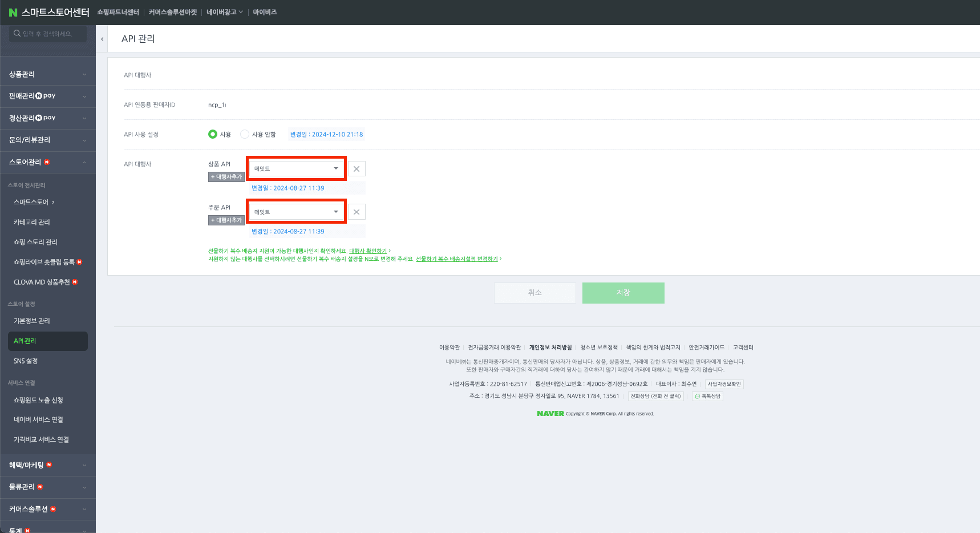Click the NAVER footer logo
This screenshot has width=980, height=533.
[550, 414]
